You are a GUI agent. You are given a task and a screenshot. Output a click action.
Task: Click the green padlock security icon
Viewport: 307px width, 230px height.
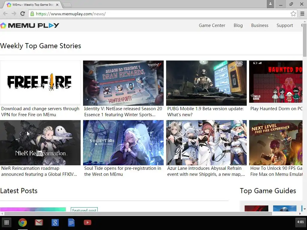32,14
